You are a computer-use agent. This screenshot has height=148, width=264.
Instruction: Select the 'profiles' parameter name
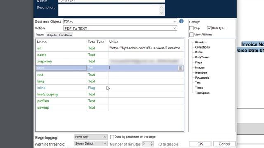(43, 101)
